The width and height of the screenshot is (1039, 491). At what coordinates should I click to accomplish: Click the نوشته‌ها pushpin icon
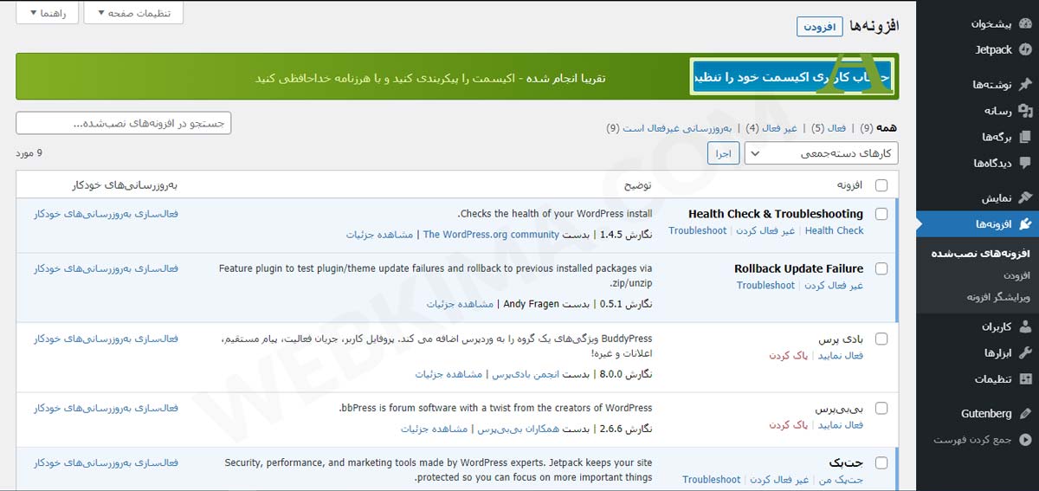[1025, 84]
